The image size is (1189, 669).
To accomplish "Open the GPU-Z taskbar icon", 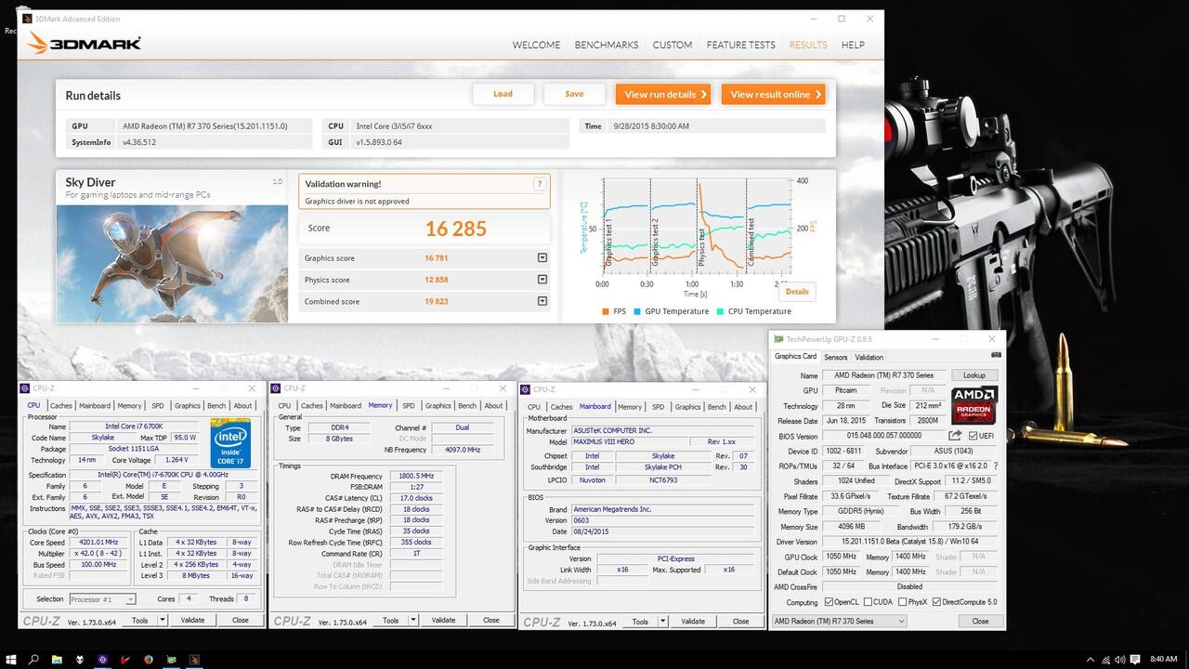I will tap(170, 659).
